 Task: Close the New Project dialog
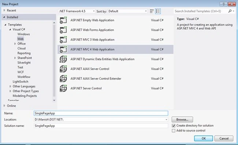pyautogui.click(x=232, y=4)
